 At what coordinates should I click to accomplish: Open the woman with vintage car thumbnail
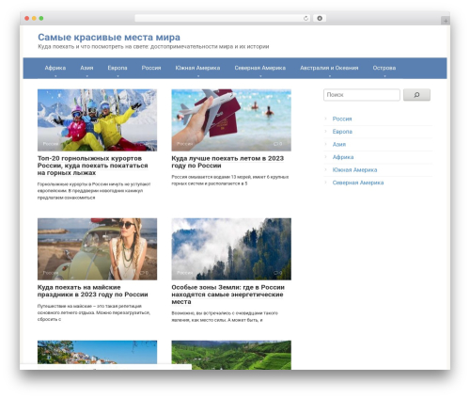(x=97, y=249)
